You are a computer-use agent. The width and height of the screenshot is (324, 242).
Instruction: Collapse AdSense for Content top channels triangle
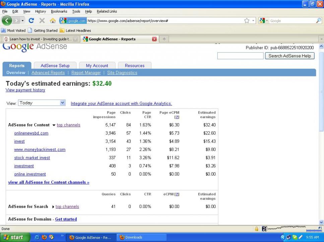[x=54, y=125]
